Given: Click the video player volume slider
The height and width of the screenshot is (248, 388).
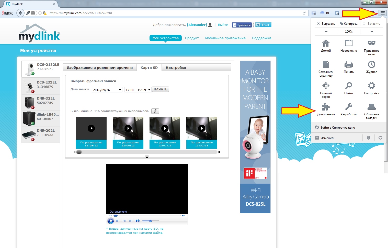Looking at the screenshot, I should click(x=150, y=221).
